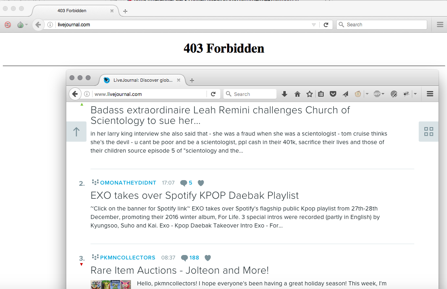Reload the LiveJournal page
Screen dimensions: 447x289
coord(213,94)
